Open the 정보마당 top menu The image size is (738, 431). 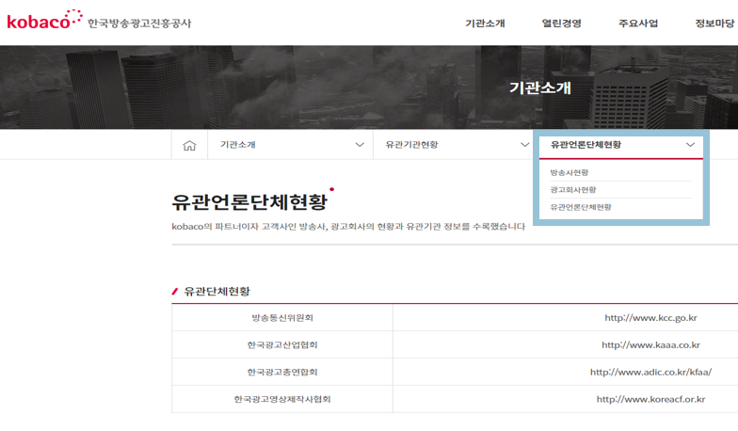point(714,23)
